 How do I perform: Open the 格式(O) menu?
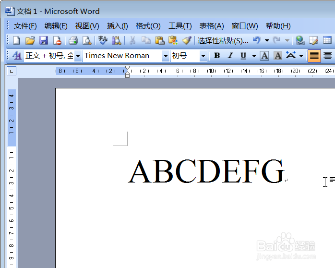coord(148,26)
